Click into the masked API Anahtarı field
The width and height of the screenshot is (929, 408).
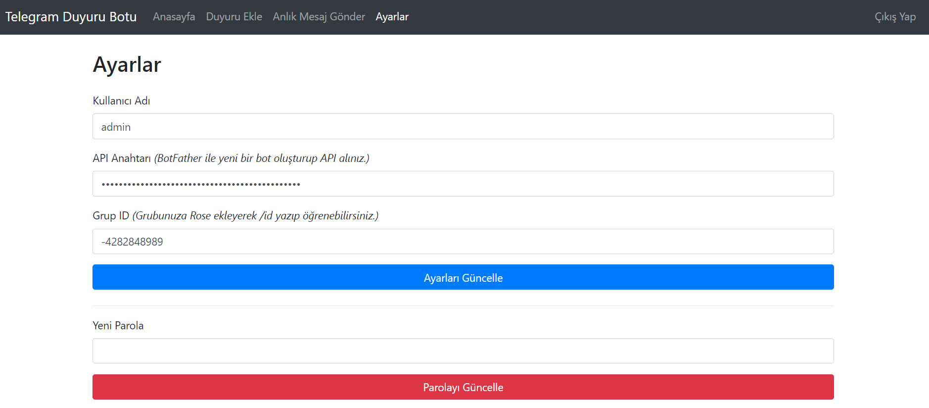pos(463,184)
